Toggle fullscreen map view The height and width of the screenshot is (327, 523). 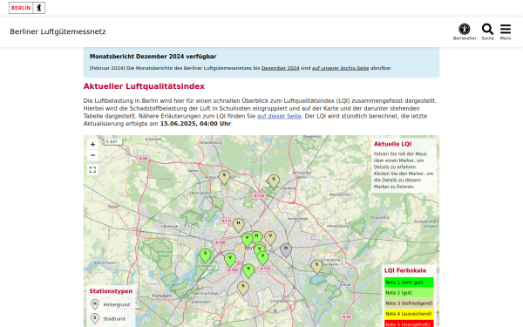pyautogui.click(x=92, y=169)
